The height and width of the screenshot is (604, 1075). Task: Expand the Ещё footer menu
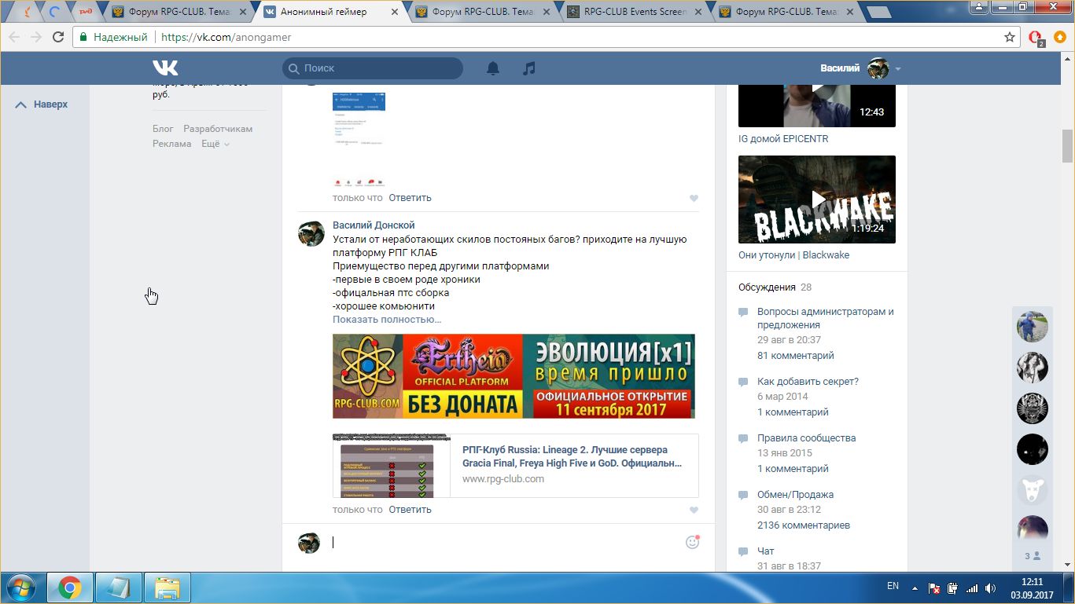tap(215, 144)
